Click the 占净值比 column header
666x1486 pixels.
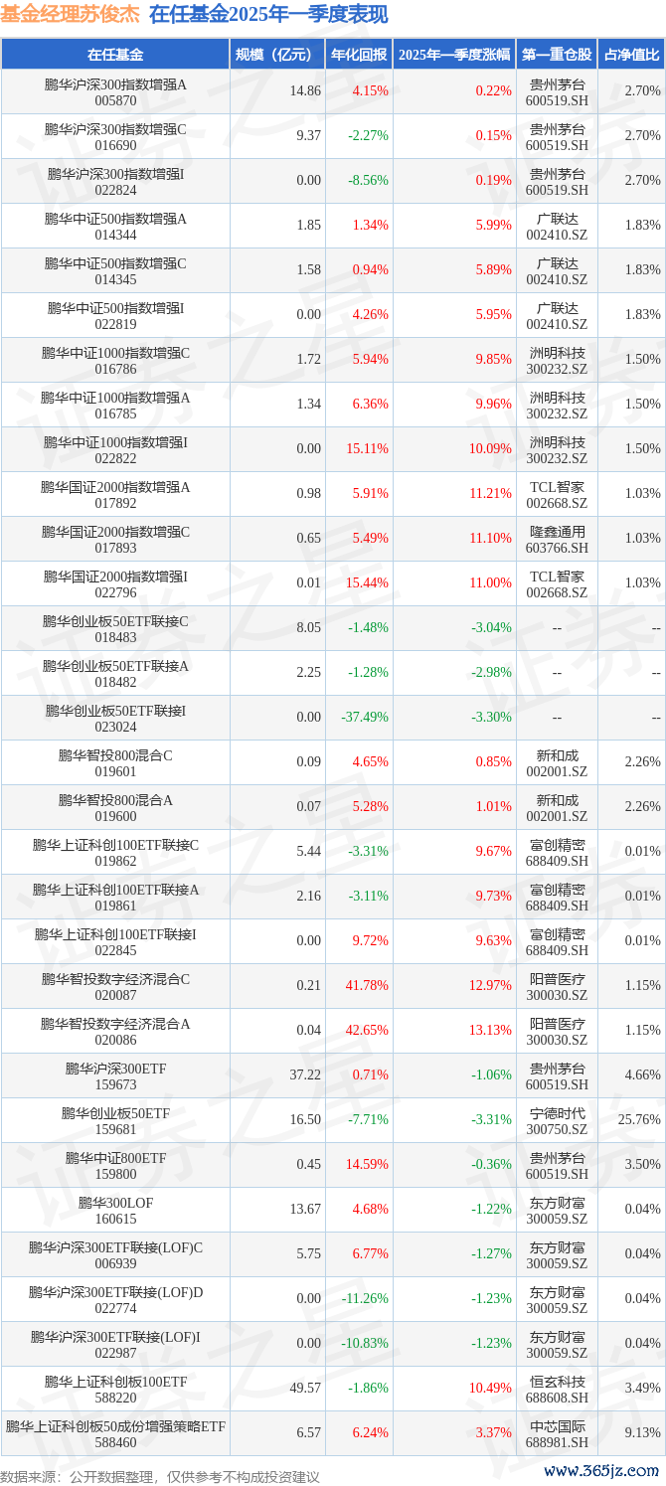point(631,55)
